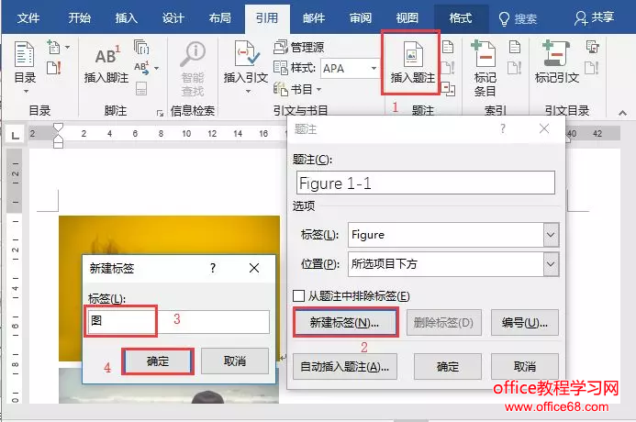The width and height of the screenshot is (636, 422).
Task: Switch to the 开始 tab
Action: click(79, 18)
